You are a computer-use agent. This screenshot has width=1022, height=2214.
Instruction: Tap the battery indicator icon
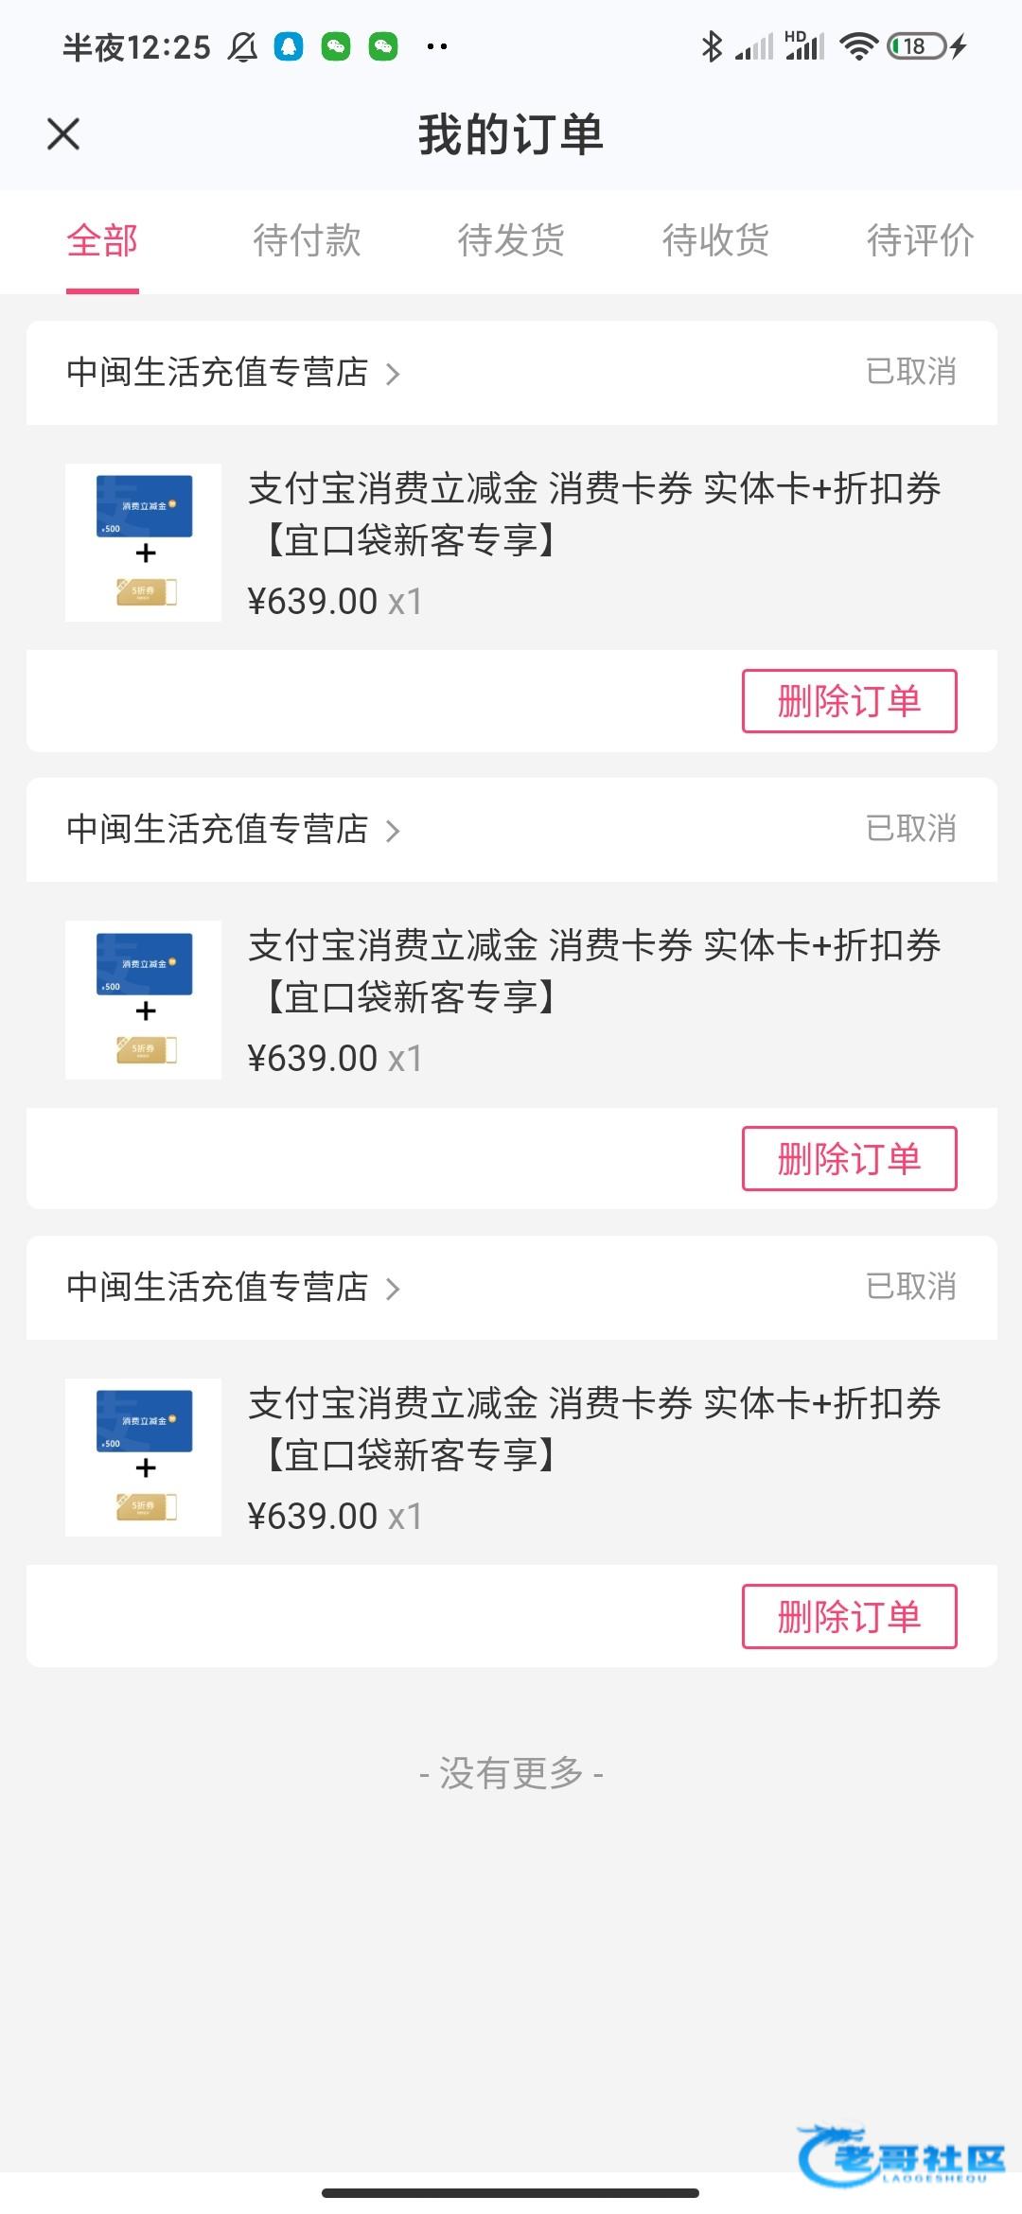click(916, 46)
